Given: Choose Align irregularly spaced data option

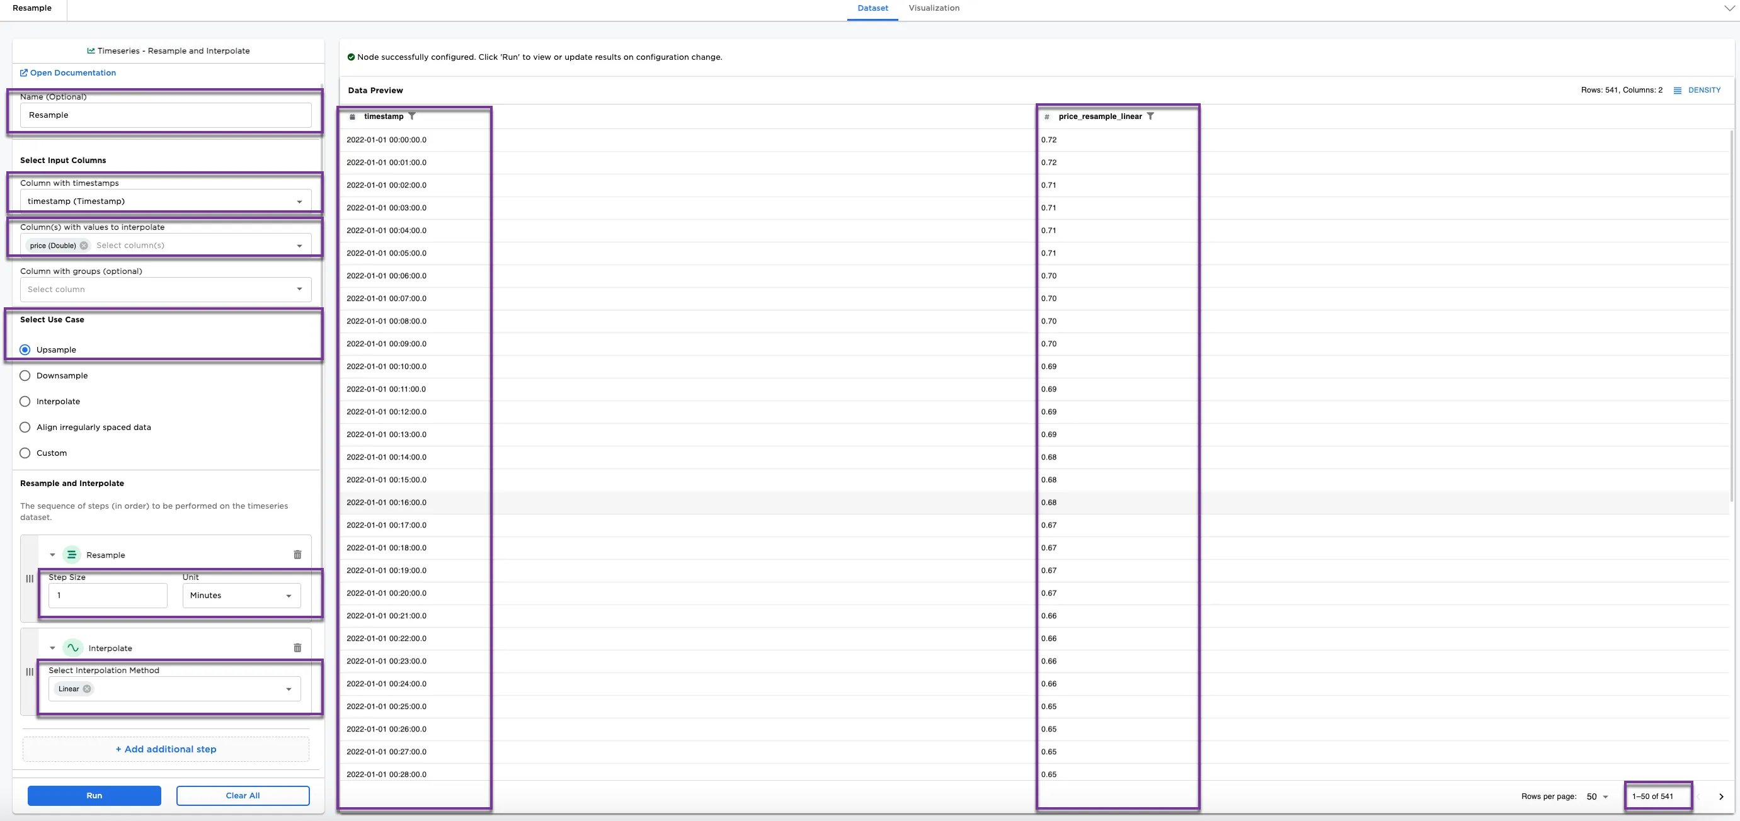Looking at the screenshot, I should 25,427.
